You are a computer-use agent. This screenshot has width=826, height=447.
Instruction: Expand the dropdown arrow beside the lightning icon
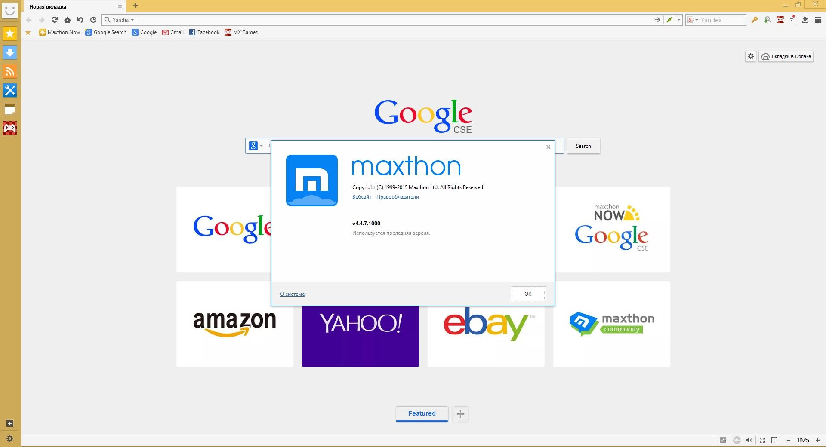point(678,20)
